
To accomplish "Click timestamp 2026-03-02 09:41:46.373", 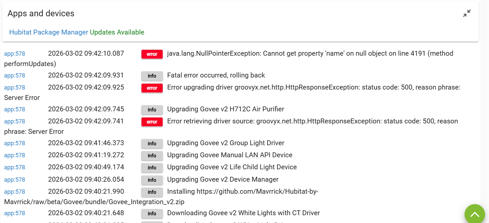I will [x=86, y=143].
